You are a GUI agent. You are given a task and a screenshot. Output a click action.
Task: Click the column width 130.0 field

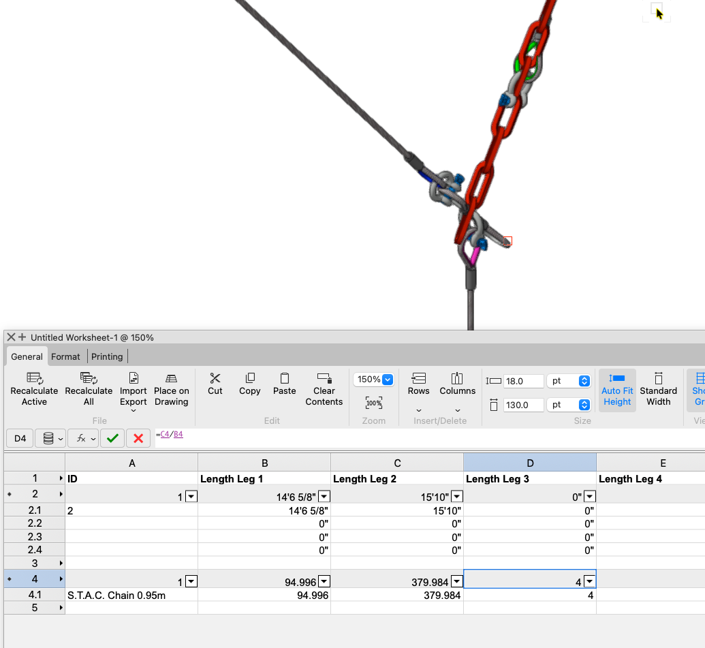[x=523, y=405]
